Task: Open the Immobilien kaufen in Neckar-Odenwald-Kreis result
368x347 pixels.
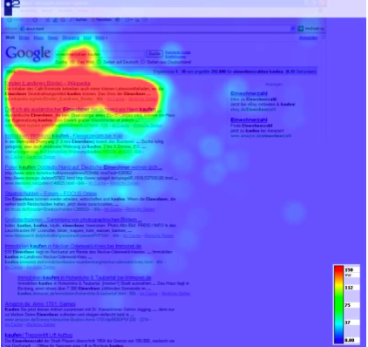Action: [x=73, y=246]
